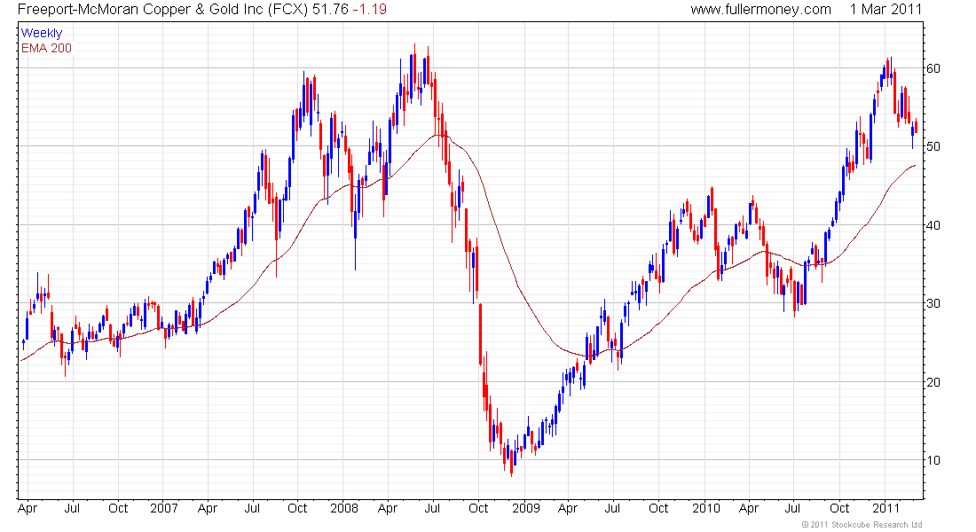
Task: Click the 2011 year marker on time axis
Action: [885, 508]
